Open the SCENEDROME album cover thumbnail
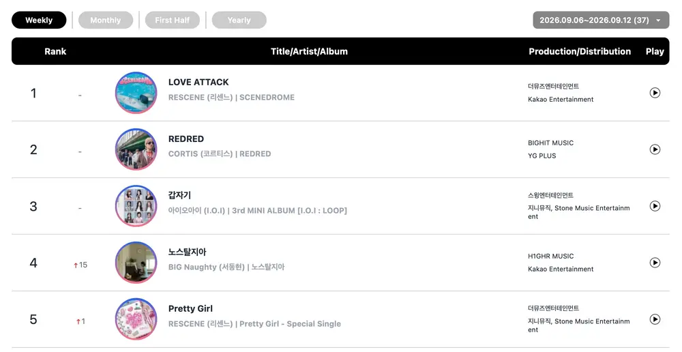Image resolution: width=682 pixels, height=352 pixels. 136,93
